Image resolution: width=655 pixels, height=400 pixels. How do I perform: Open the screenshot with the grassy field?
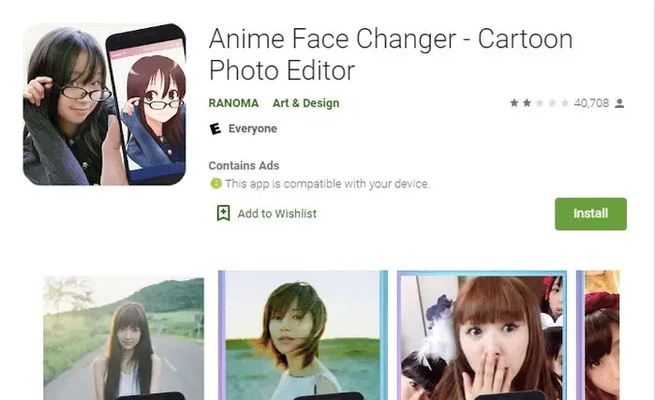click(x=303, y=335)
